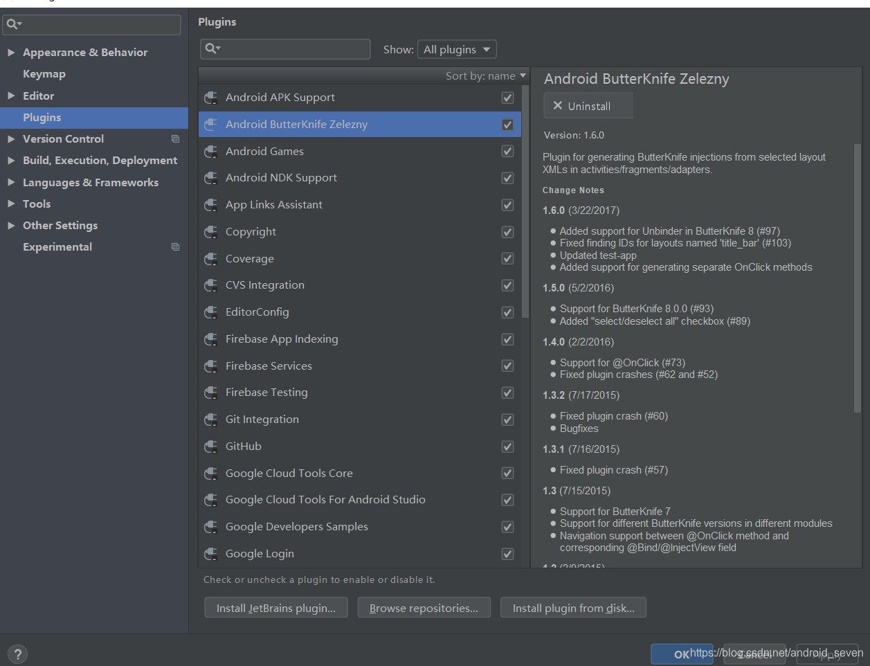The height and width of the screenshot is (666, 870).
Task: Uncheck the App Links Assistant plugin
Action: (x=507, y=205)
